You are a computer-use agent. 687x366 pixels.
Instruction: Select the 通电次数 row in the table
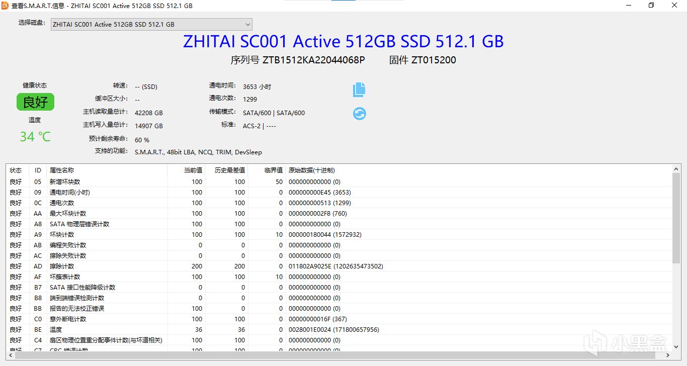[339, 203]
